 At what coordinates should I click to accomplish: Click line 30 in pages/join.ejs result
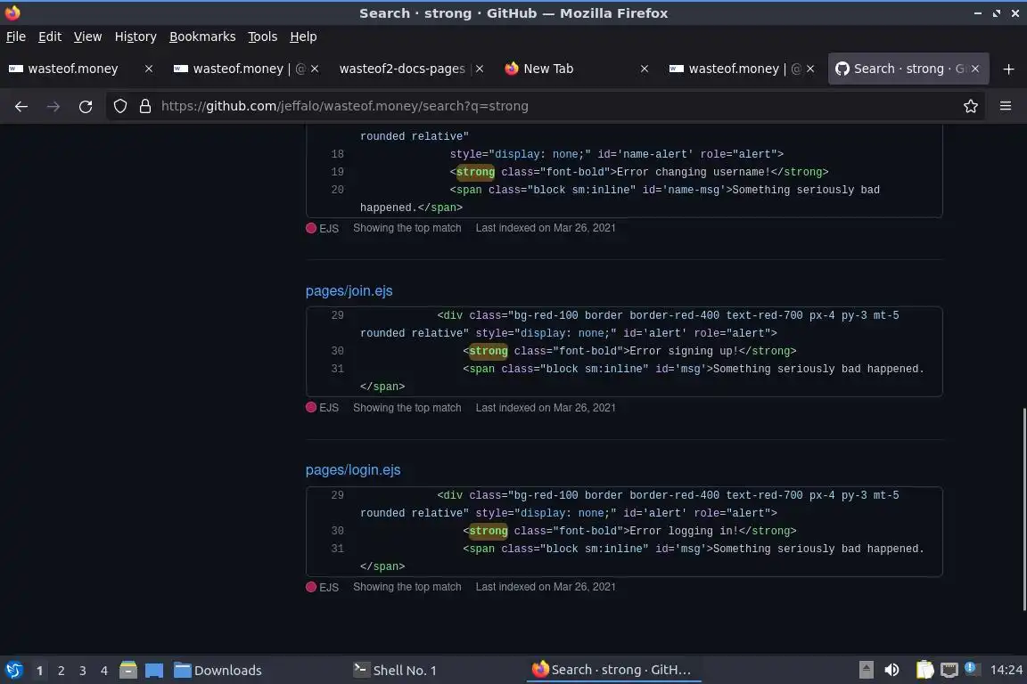(337, 351)
